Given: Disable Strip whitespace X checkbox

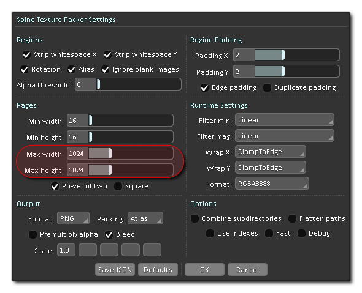Looking at the screenshot, I should (26, 55).
